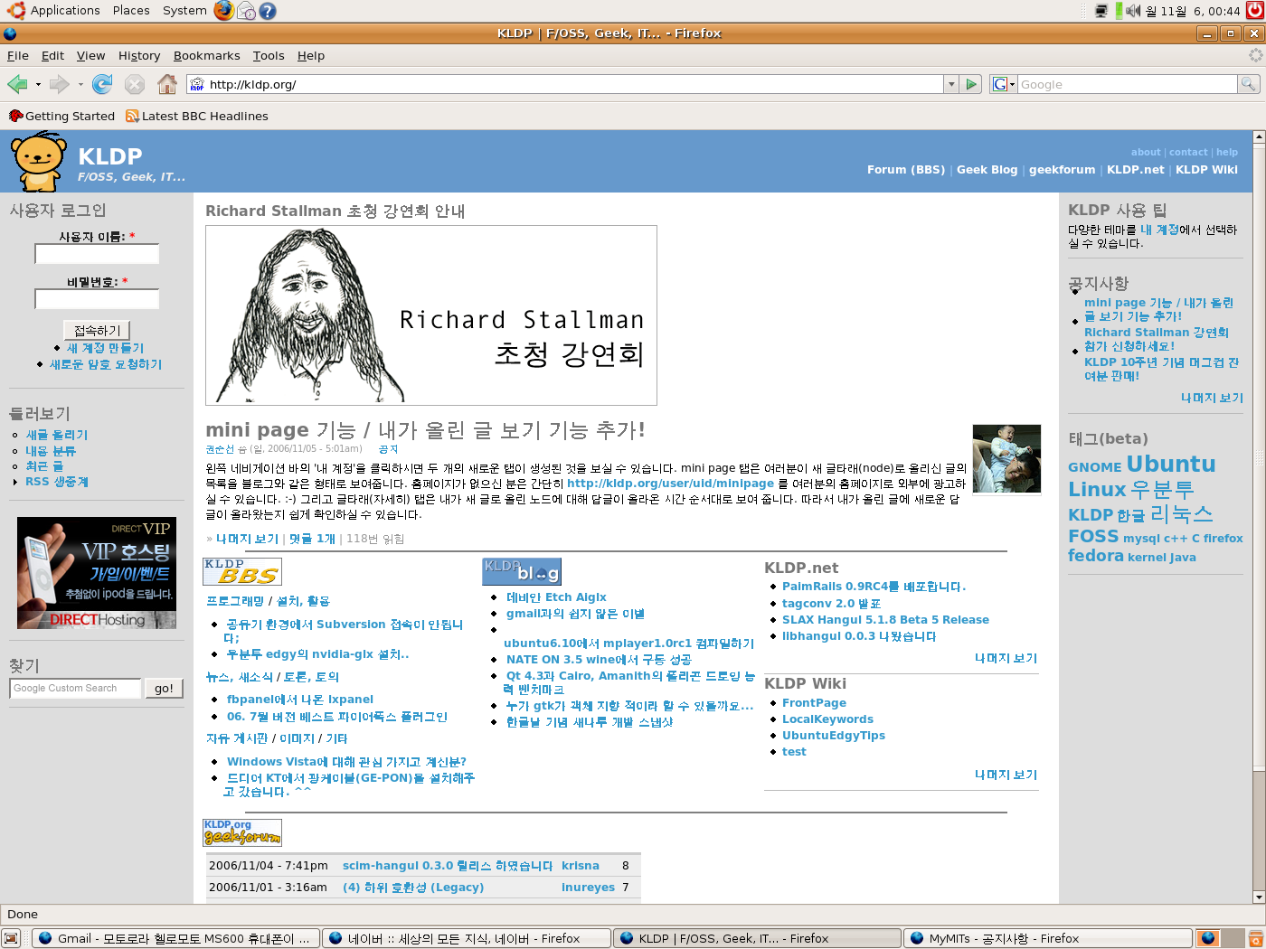Click the go button in site search
Screen dimensions: 1266x949
(x=164, y=688)
